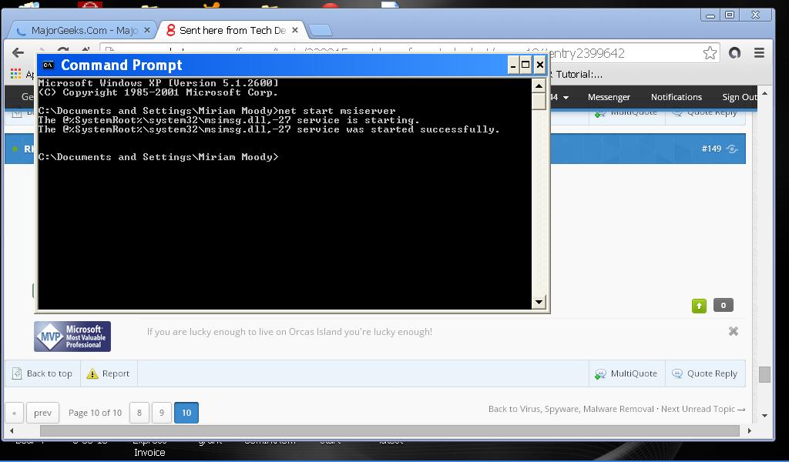Minimize the Command Prompt window
Image resolution: width=789 pixels, height=462 pixels.
point(512,65)
